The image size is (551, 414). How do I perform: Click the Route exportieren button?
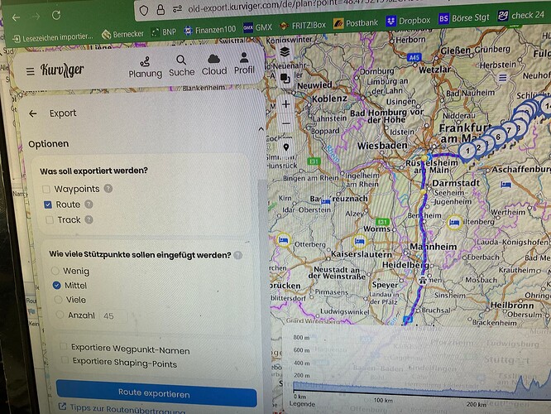(x=156, y=393)
